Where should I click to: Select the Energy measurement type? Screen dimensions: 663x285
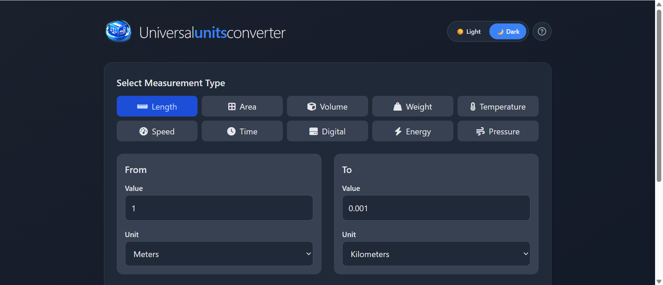(x=413, y=131)
